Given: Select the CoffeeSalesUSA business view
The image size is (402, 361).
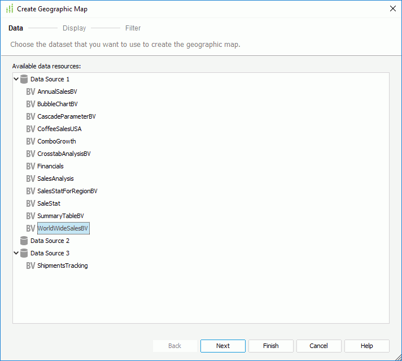Looking at the screenshot, I should click(59, 129).
